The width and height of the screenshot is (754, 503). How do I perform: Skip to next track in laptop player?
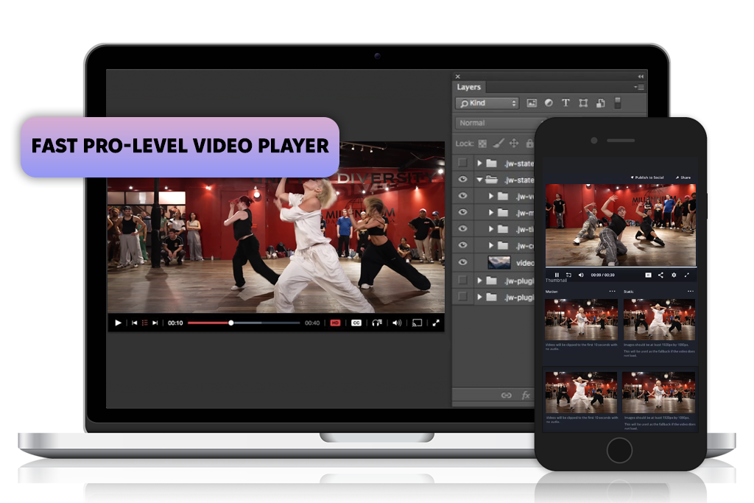click(x=155, y=323)
